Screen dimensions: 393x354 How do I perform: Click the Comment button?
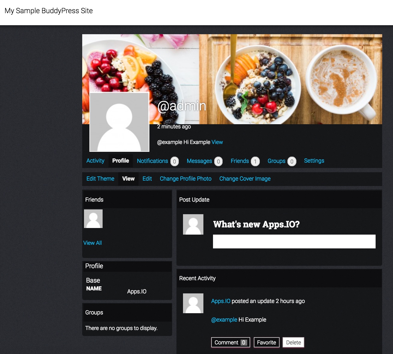[x=231, y=343]
